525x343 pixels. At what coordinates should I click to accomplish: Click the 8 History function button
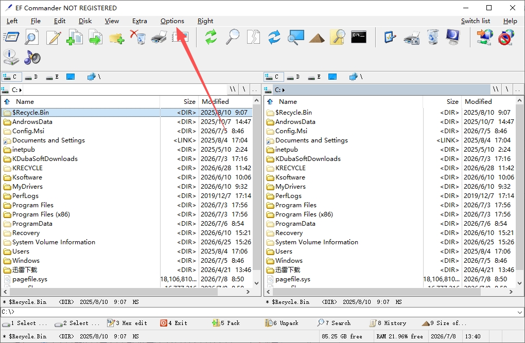pos(388,323)
